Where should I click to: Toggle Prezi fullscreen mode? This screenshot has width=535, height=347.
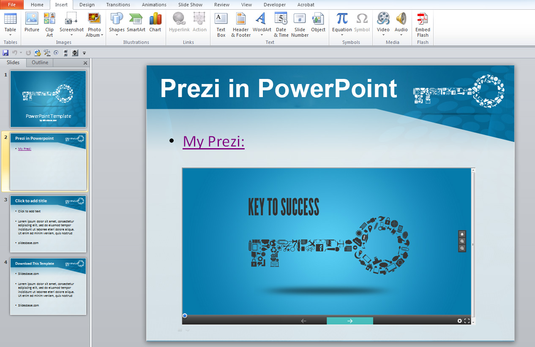click(x=467, y=321)
